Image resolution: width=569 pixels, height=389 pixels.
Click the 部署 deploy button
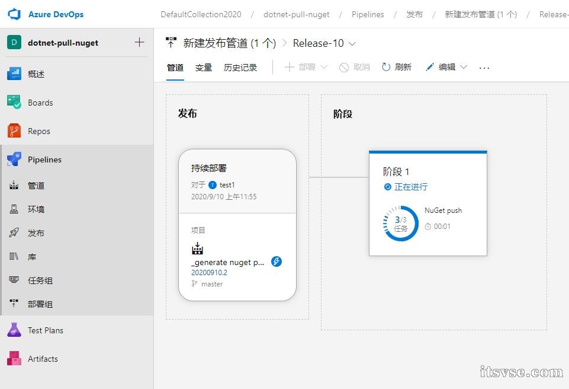(300, 67)
